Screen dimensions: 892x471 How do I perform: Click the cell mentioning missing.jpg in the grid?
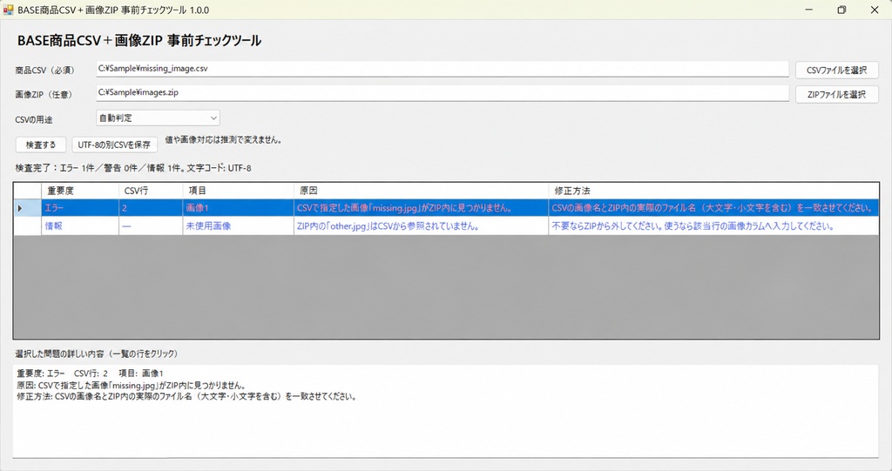421,207
